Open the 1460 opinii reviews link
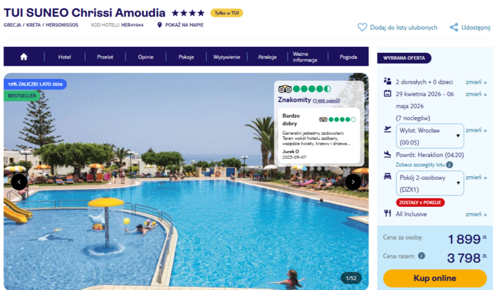The width and height of the screenshot is (494, 290). click(x=326, y=100)
